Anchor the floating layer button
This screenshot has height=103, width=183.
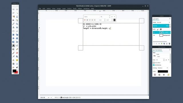coord(167,44)
